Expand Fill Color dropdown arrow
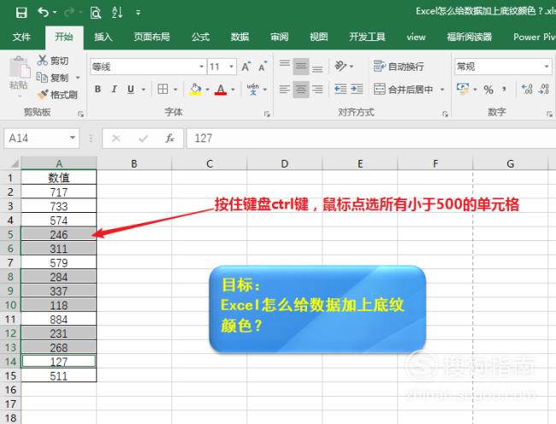 [208, 90]
